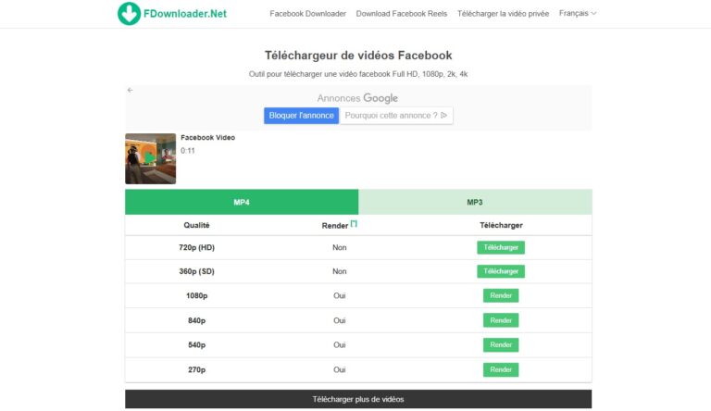711x411 pixels.
Task: Click the FDownloader.Net site name text
Action: pos(185,14)
